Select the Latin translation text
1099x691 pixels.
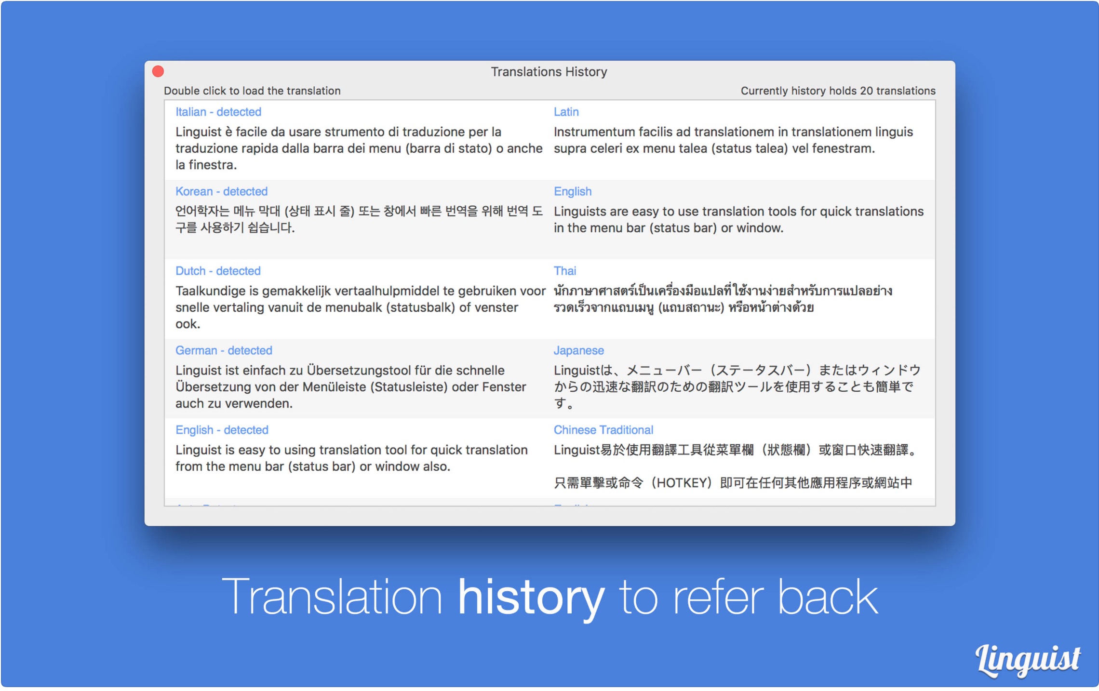pos(733,140)
